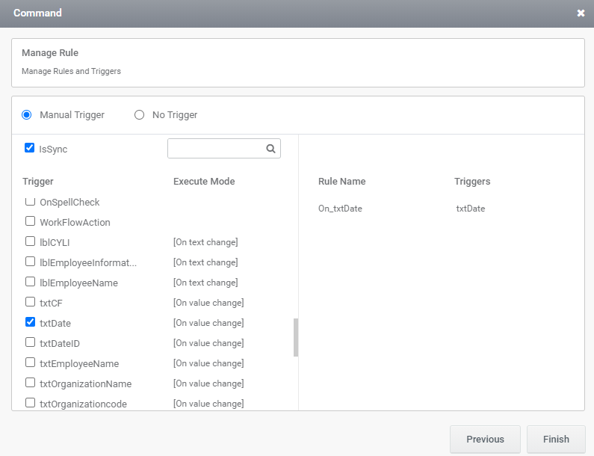Close the Command dialog
This screenshot has height=456, width=594.
(581, 13)
